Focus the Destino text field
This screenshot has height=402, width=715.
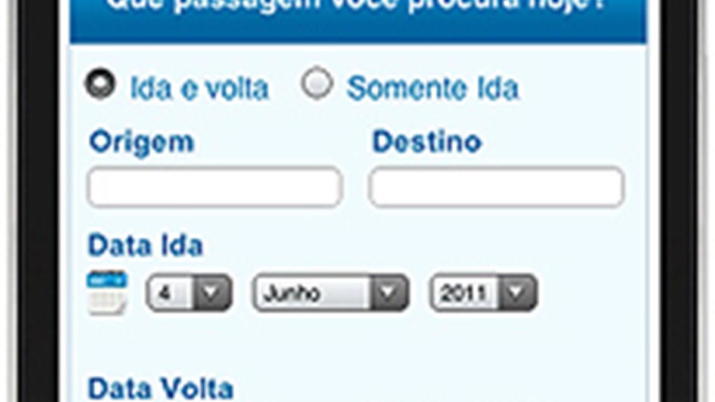click(496, 187)
